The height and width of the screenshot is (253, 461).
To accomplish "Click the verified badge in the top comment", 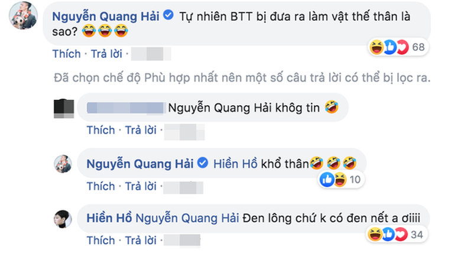I will 168,15.
